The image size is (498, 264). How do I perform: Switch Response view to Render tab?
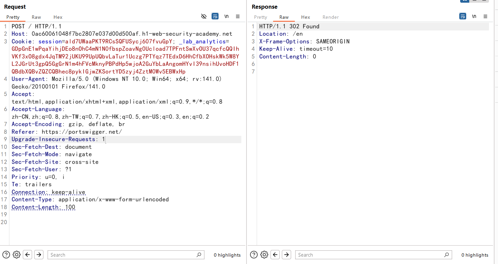tap(330, 17)
